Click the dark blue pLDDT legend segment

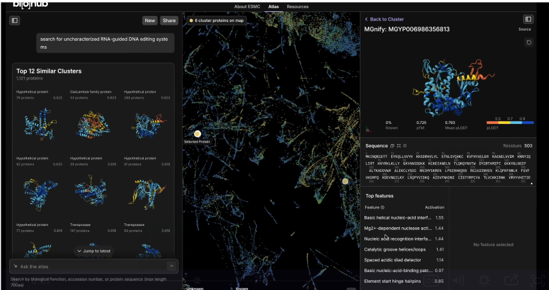click(x=528, y=123)
